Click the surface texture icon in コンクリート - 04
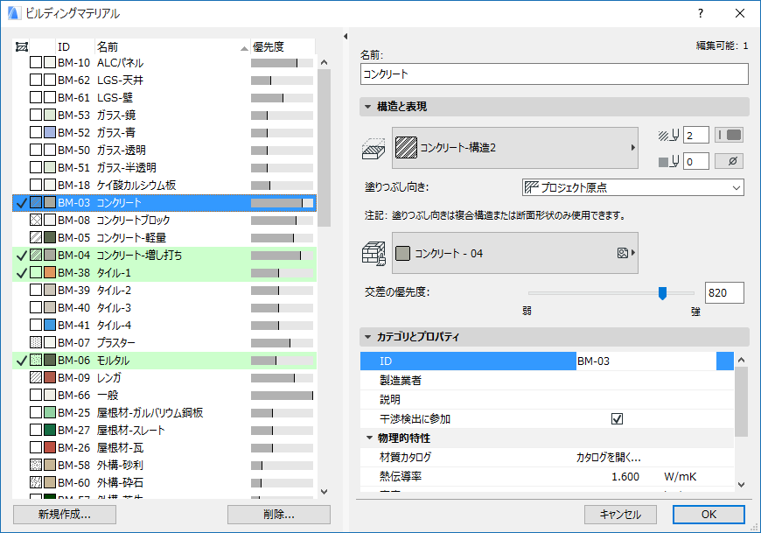Image resolution: width=761 pixels, height=533 pixels. (x=623, y=253)
